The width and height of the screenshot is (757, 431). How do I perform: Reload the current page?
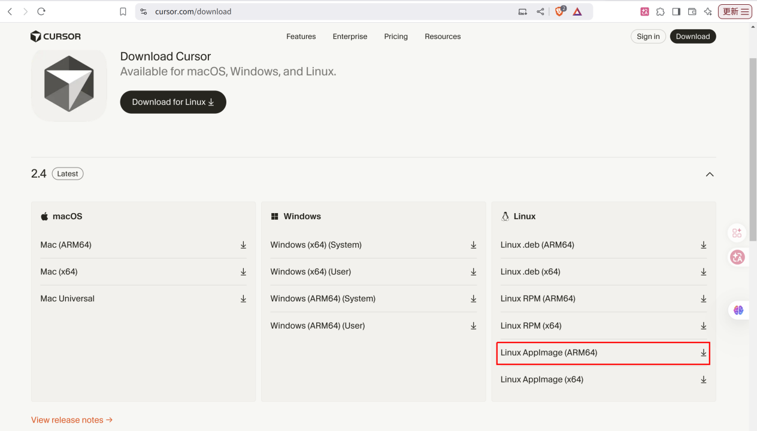pyautogui.click(x=41, y=11)
